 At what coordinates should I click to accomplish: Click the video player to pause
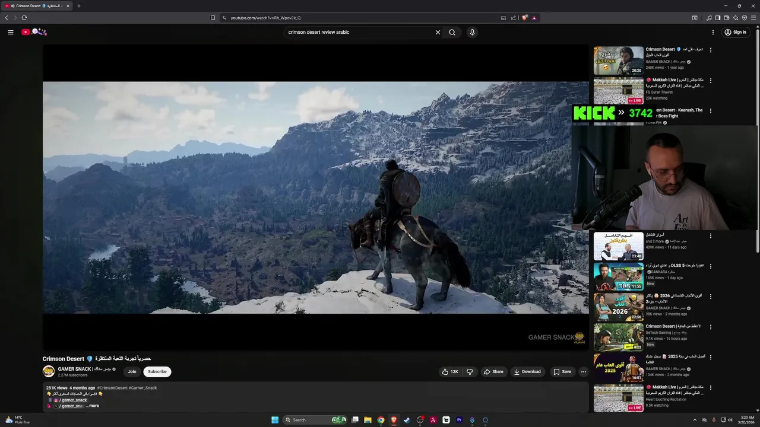[x=315, y=197]
